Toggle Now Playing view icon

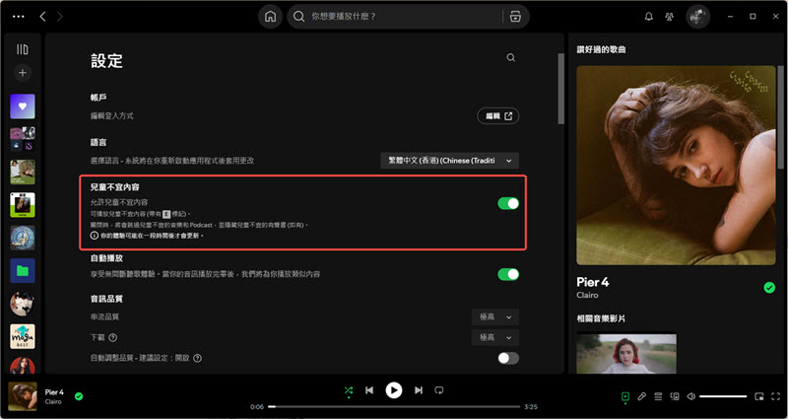pyautogui.click(x=625, y=396)
